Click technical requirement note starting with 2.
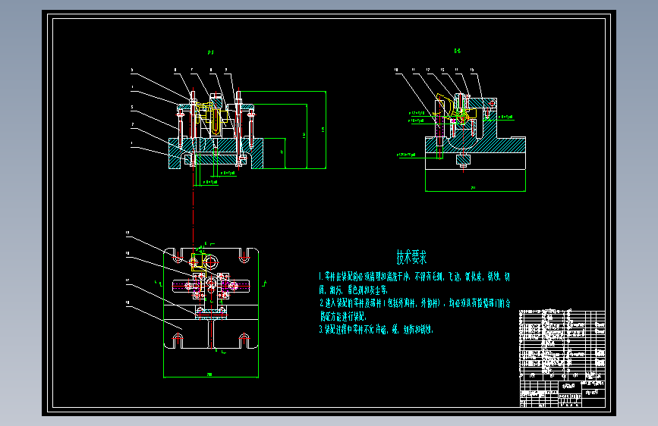This screenshot has width=658, height=426. tap(414, 309)
